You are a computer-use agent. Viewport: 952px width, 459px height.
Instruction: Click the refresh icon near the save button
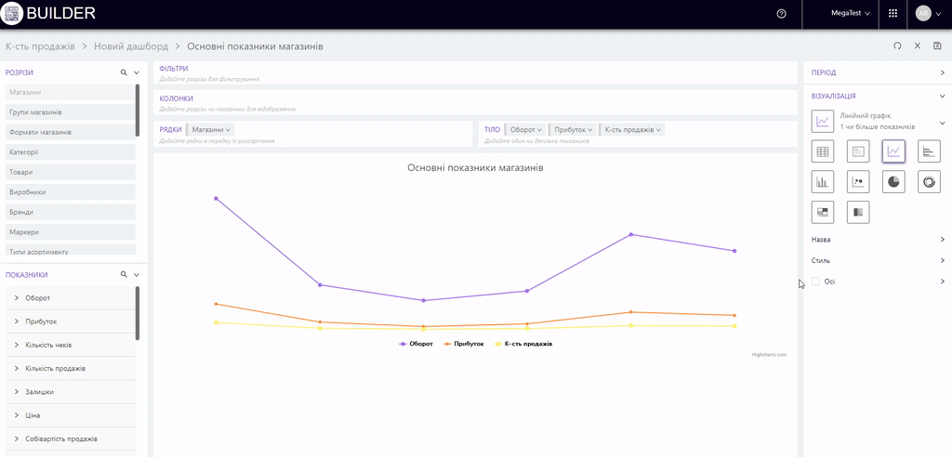897,46
